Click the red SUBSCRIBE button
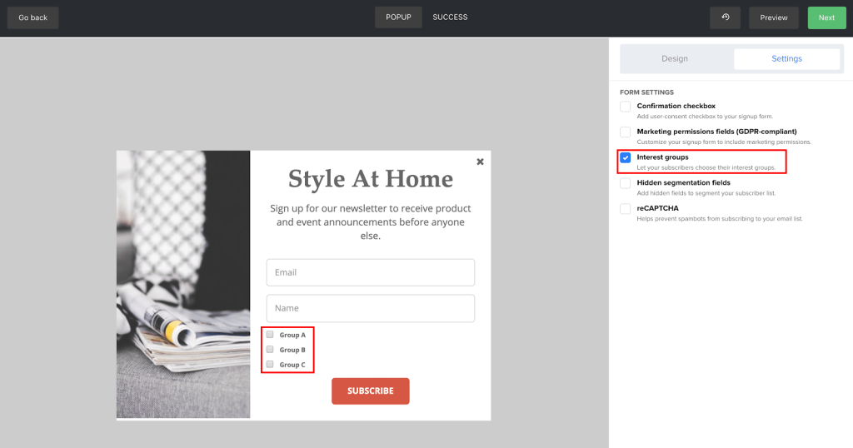The width and height of the screenshot is (853, 448). click(370, 391)
